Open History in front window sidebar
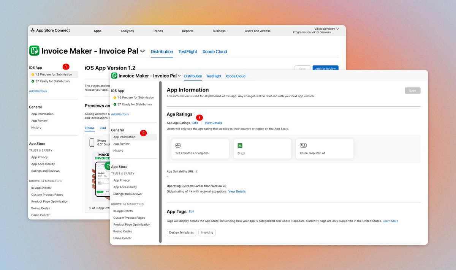The width and height of the screenshot is (456, 270). [118, 151]
